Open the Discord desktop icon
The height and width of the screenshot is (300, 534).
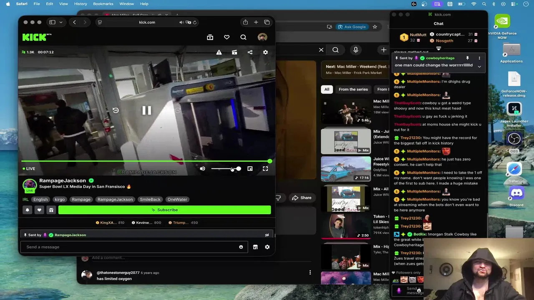[516, 194]
